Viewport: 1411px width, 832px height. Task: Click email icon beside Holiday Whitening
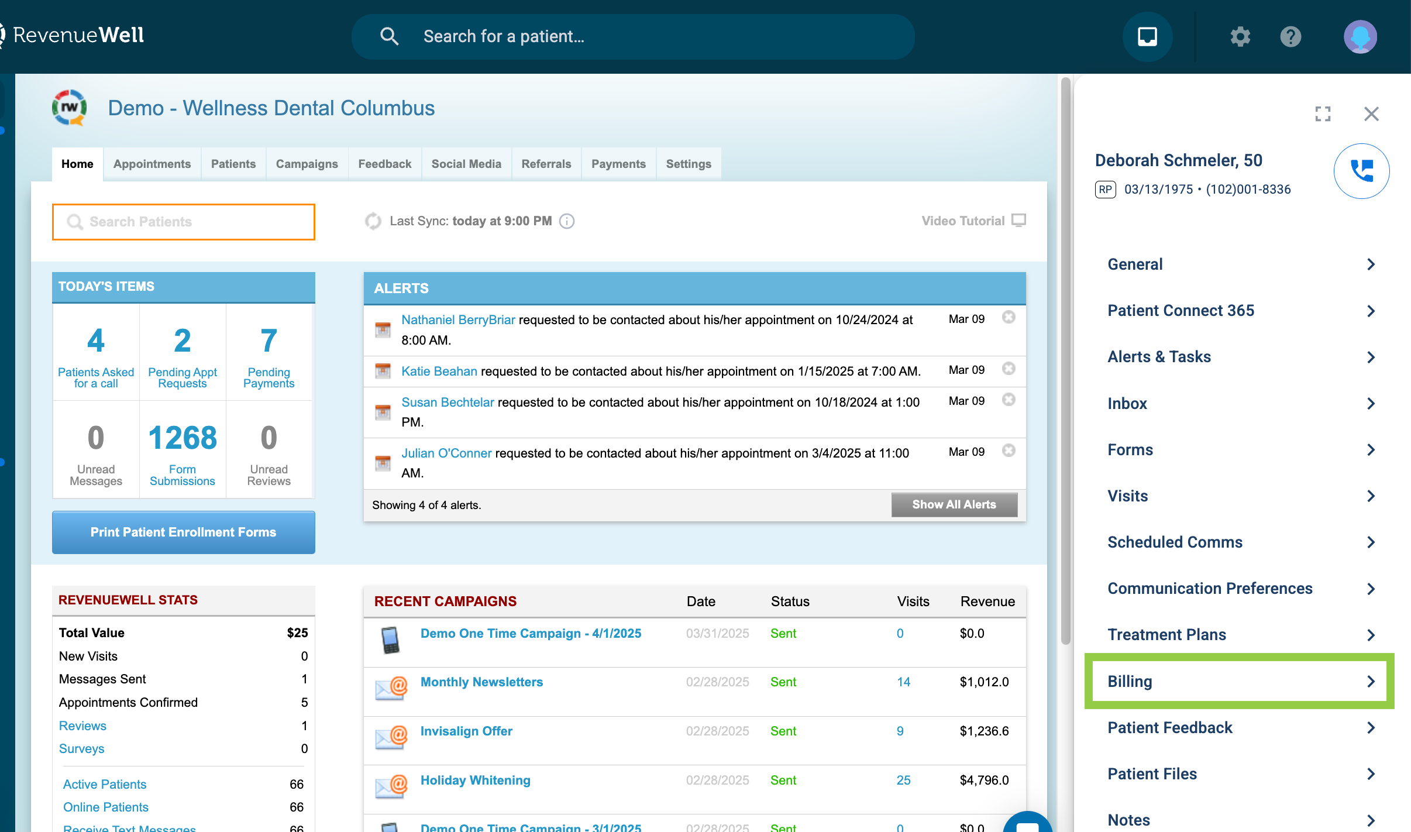click(x=391, y=787)
